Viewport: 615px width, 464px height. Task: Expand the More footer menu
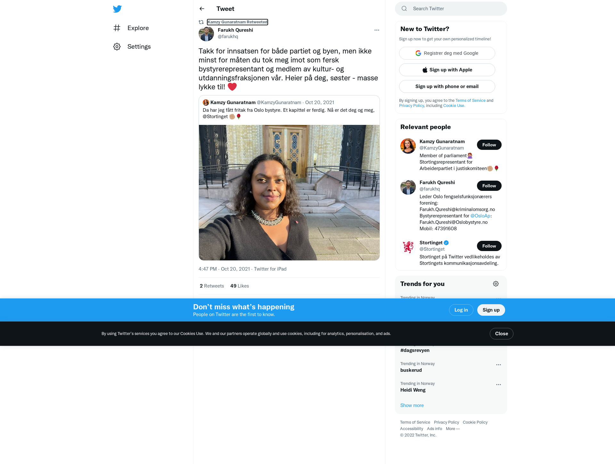tap(453, 429)
